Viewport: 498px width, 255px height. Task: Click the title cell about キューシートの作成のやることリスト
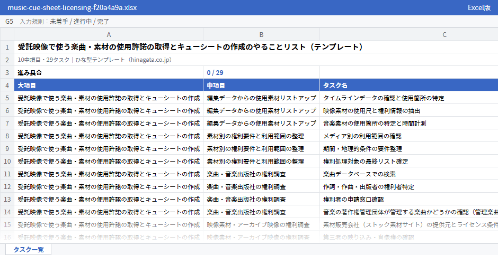(256, 47)
